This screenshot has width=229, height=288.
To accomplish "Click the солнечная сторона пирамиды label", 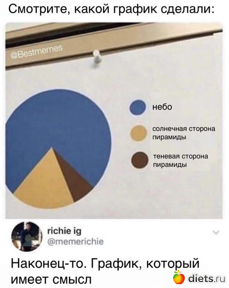I will click(x=184, y=133).
